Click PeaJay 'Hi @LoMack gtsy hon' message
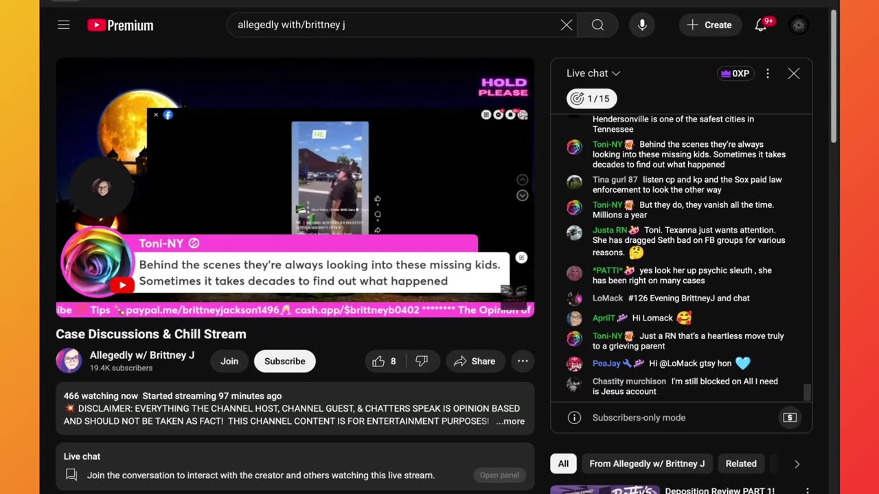 click(690, 364)
